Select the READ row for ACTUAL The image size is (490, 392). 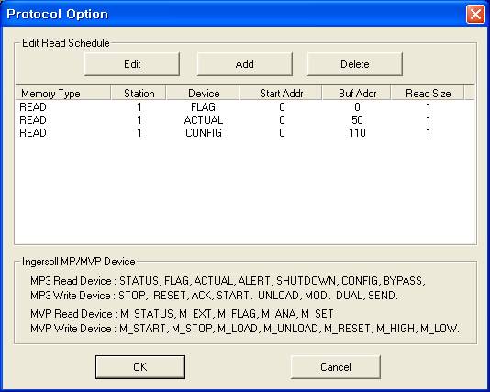tap(245, 120)
